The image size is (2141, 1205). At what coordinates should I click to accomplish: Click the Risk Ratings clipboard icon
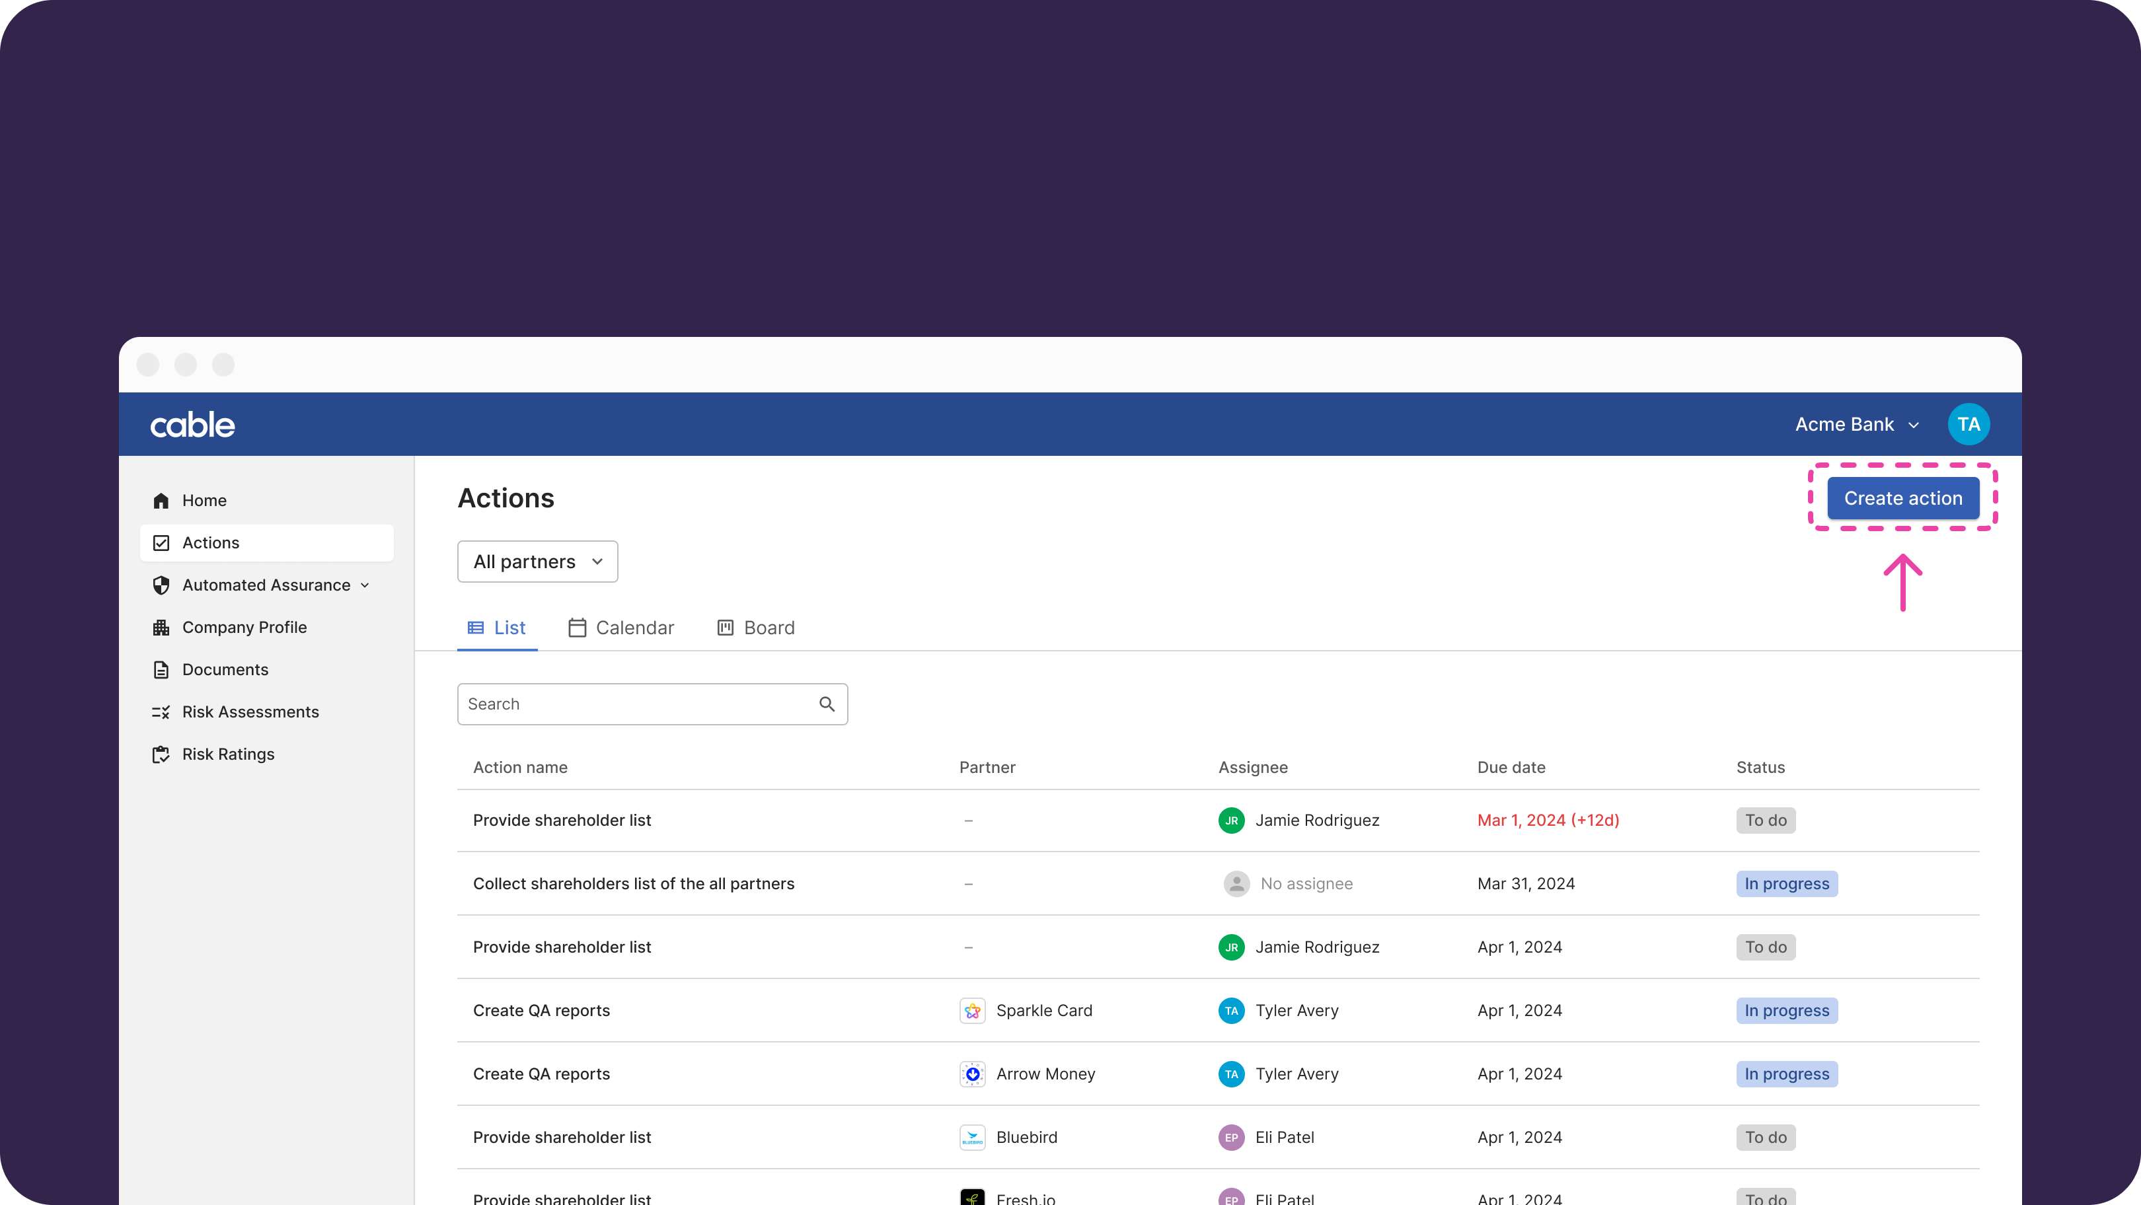161,754
